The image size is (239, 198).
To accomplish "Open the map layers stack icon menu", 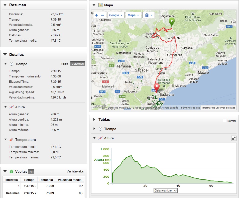I will click(x=149, y=15).
